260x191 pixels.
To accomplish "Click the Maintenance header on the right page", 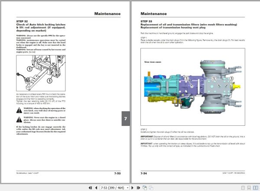I will (x=153, y=14).
